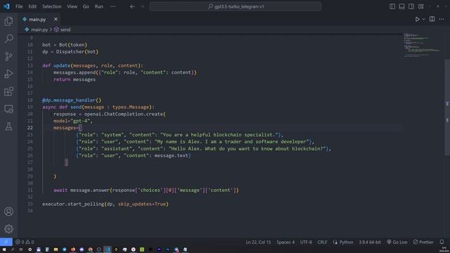Select the 3.9.4 64-bit interpreter

pyautogui.click(x=370, y=242)
